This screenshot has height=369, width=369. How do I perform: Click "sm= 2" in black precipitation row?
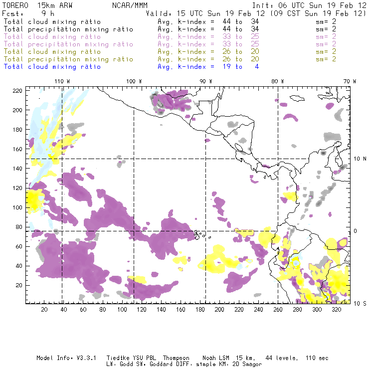pyautogui.click(x=326, y=29)
